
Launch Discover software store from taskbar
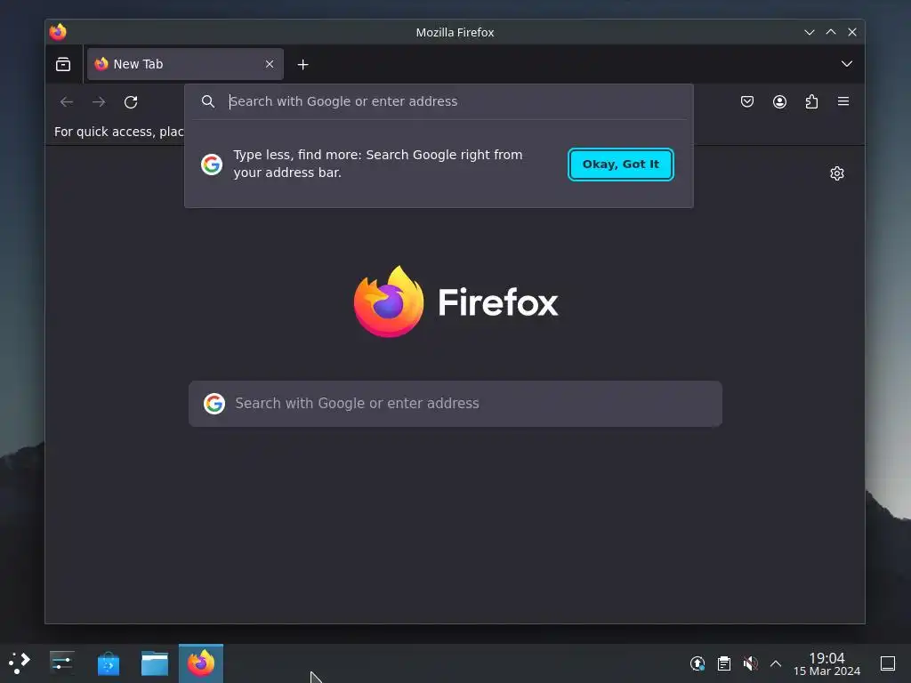[x=108, y=663]
